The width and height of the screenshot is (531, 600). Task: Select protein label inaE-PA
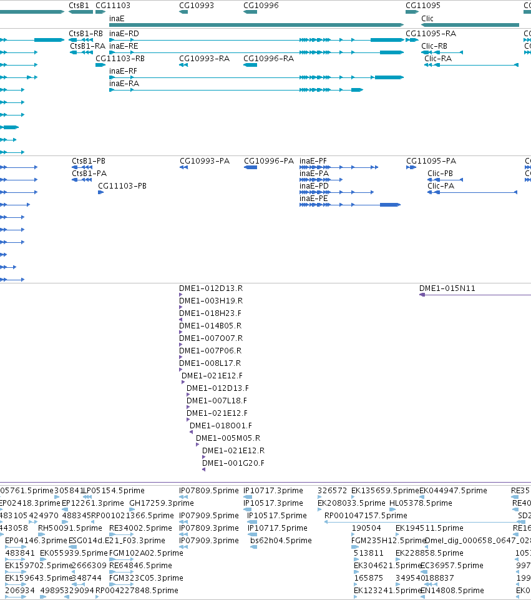(314, 174)
